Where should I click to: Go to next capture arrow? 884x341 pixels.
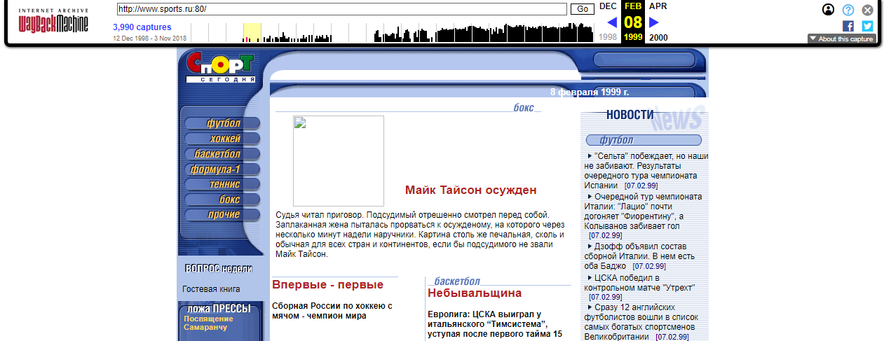click(x=654, y=22)
